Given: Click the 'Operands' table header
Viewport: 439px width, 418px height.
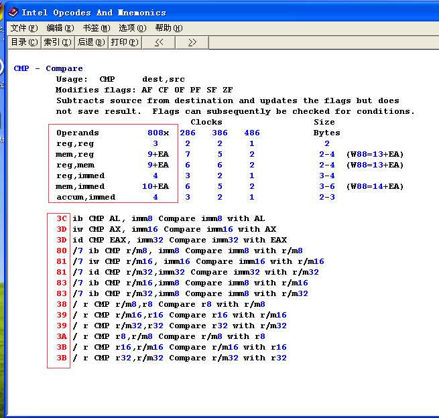Looking at the screenshot, I should coord(78,133).
